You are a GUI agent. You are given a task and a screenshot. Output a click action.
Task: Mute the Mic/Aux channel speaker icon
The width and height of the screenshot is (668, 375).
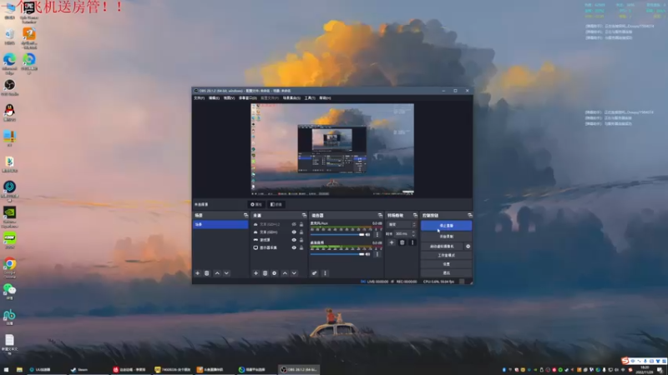[368, 234]
